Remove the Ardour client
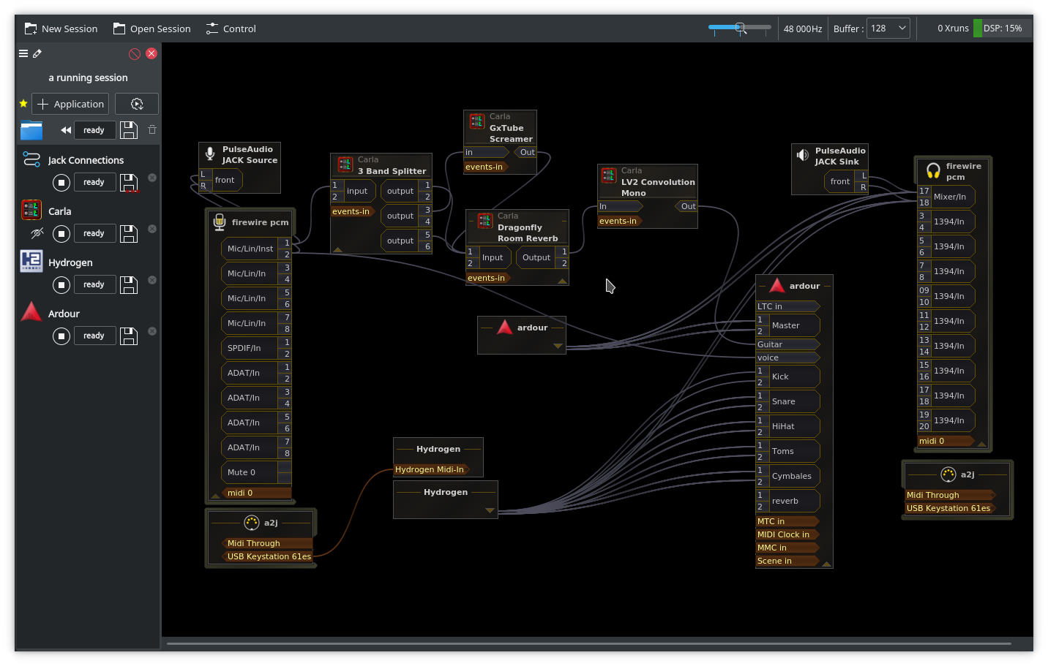1048x666 pixels. pyautogui.click(x=152, y=331)
